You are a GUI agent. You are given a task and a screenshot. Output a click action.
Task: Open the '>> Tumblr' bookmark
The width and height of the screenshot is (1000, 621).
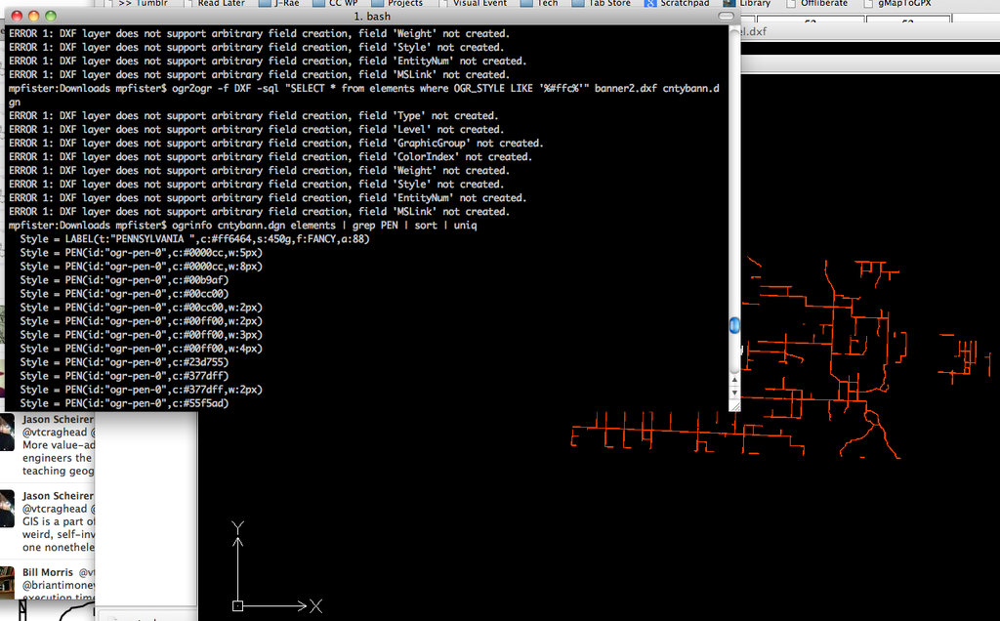[x=137, y=3]
